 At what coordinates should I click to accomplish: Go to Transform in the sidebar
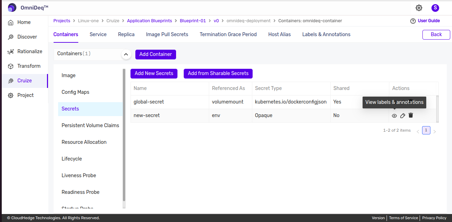[x=29, y=66]
